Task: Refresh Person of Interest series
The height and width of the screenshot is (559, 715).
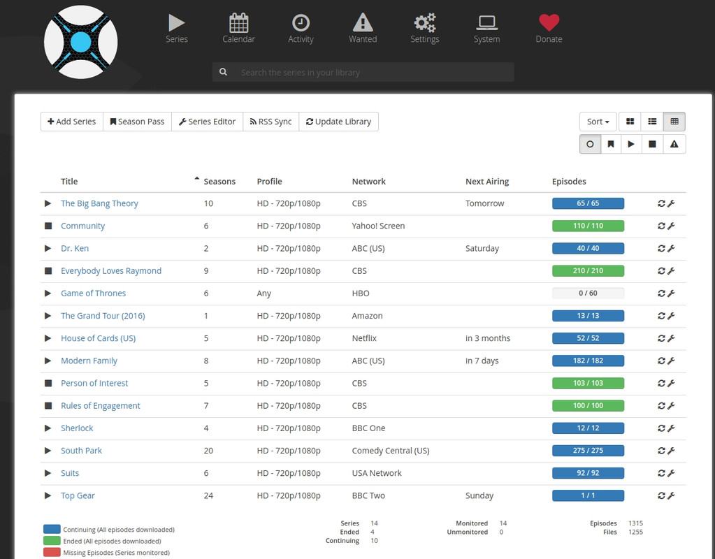Action: point(661,383)
